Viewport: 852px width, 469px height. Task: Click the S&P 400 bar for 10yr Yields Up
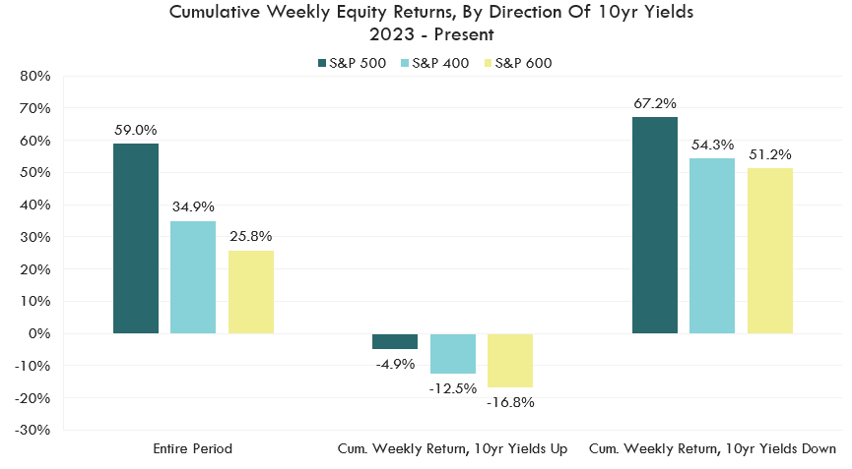[453, 353]
